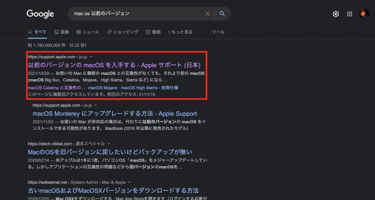This screenshot has height=200, width=375.
Task: Open the Google account profile avatar
Action: [364, 14]
